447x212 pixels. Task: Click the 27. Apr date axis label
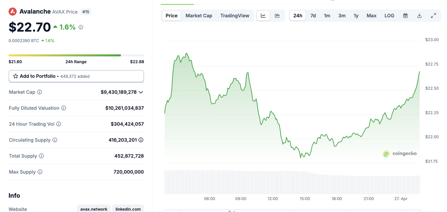pyautogui.click(x=401, y=199)
